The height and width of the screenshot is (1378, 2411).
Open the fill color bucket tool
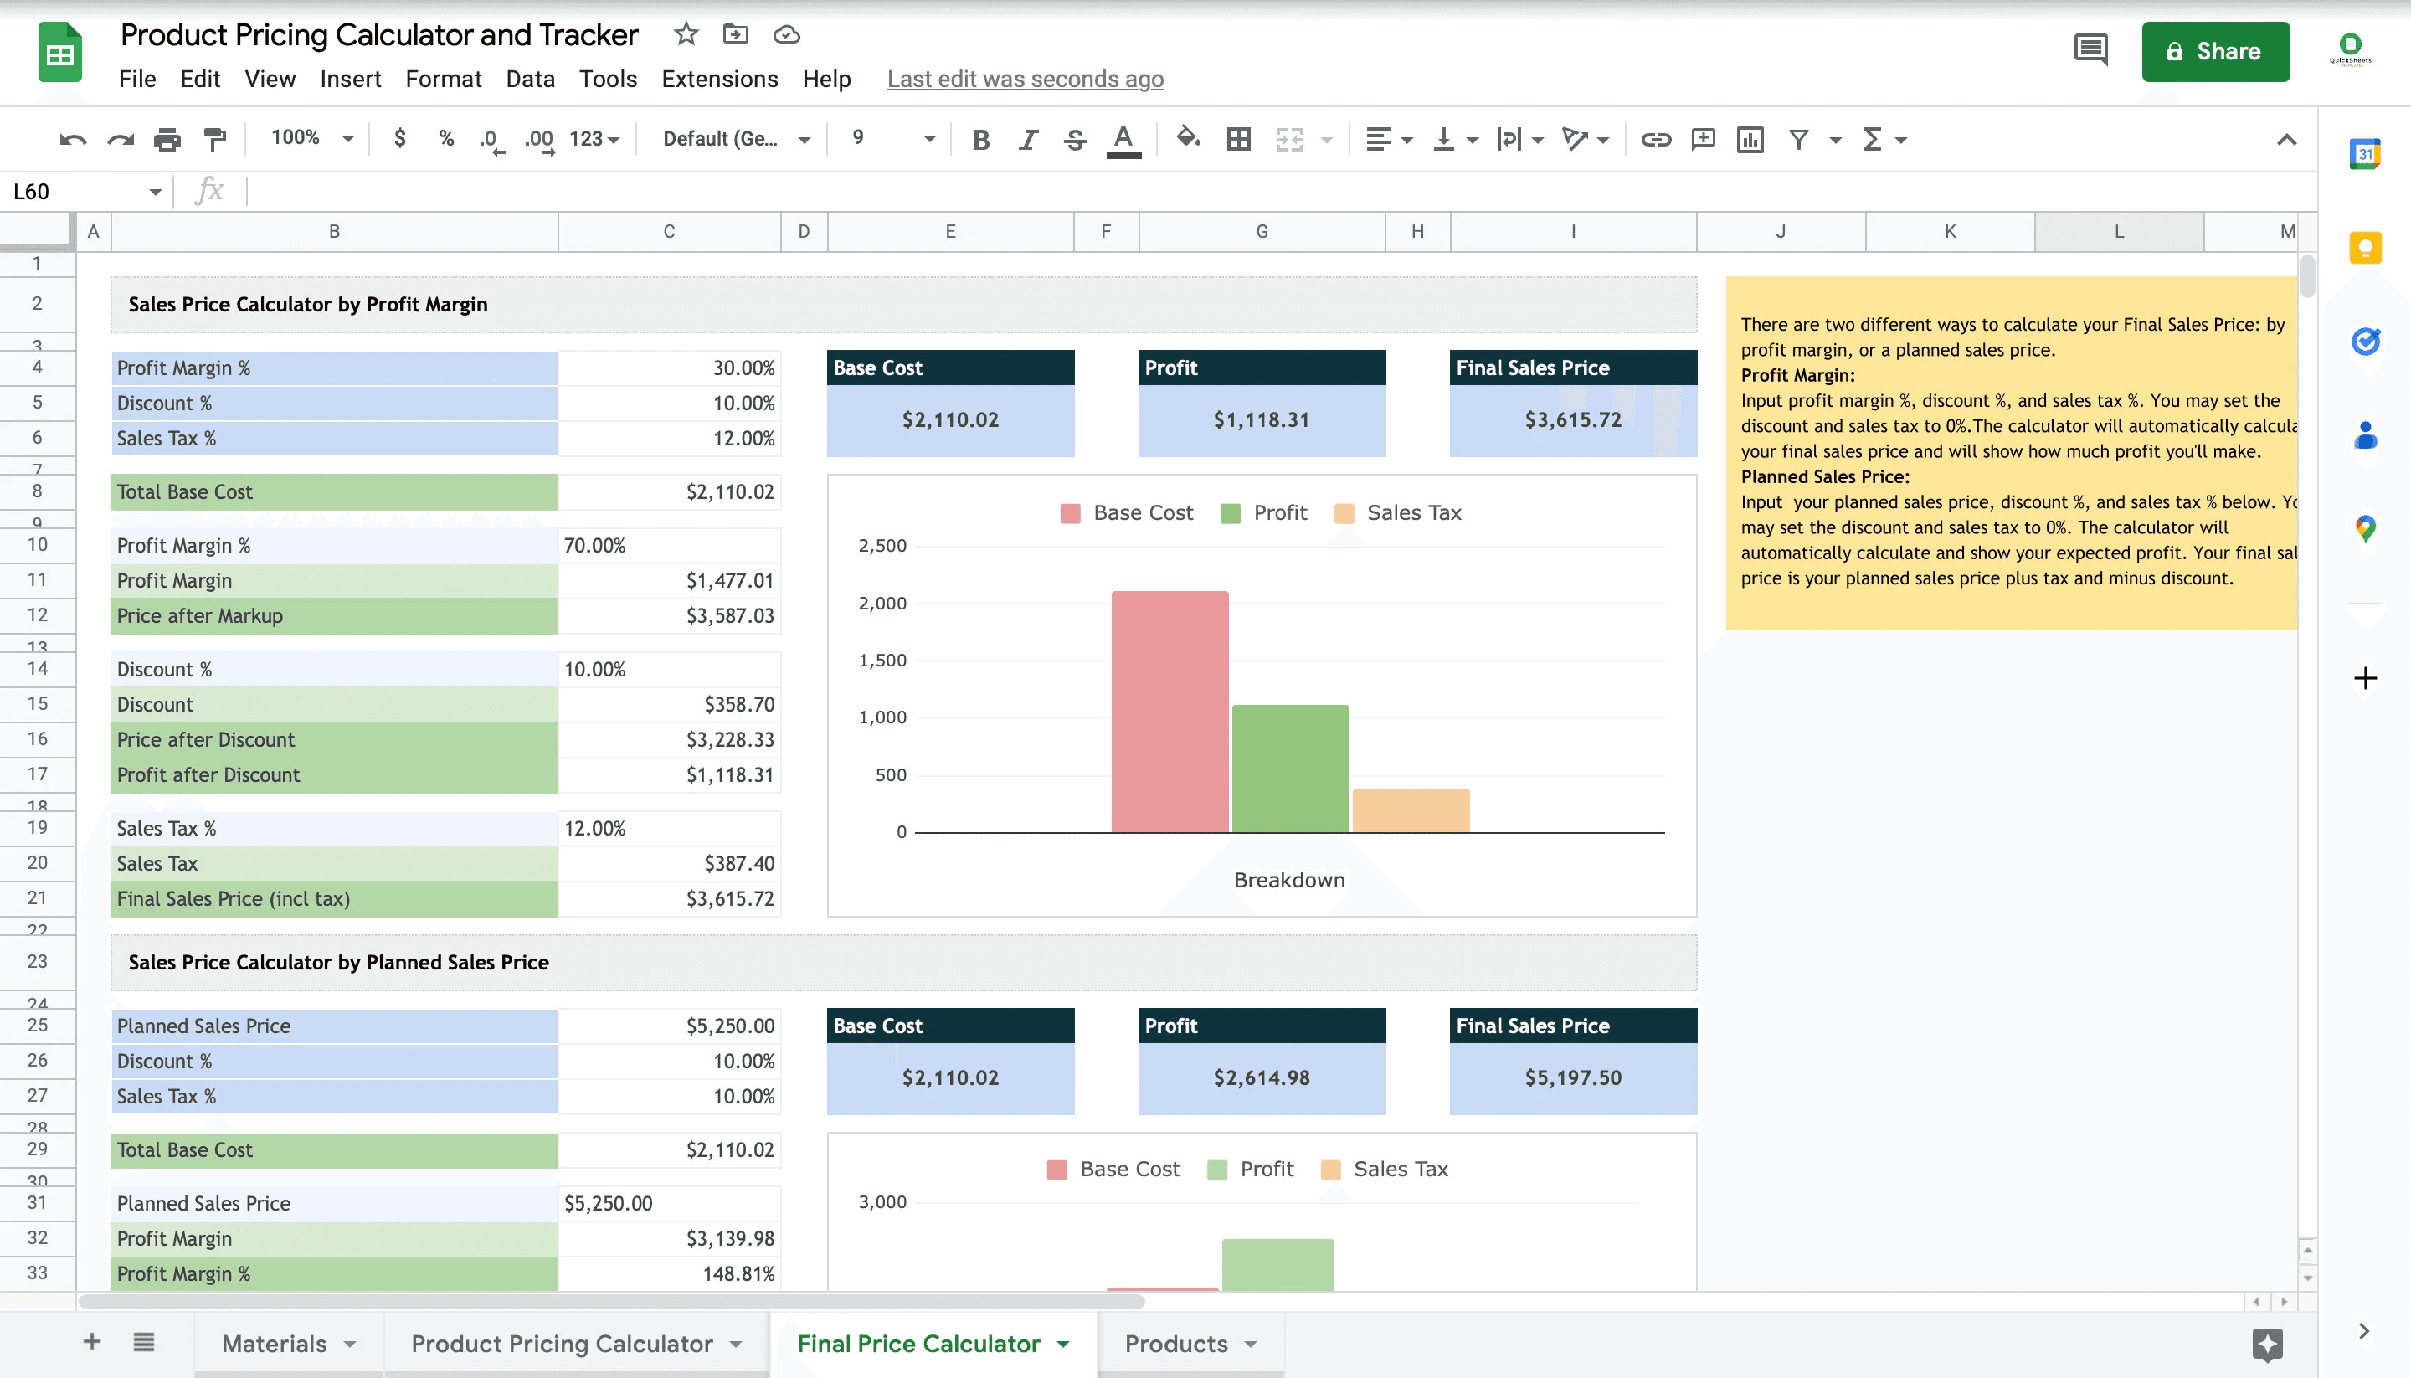[x=1188, y=138]
